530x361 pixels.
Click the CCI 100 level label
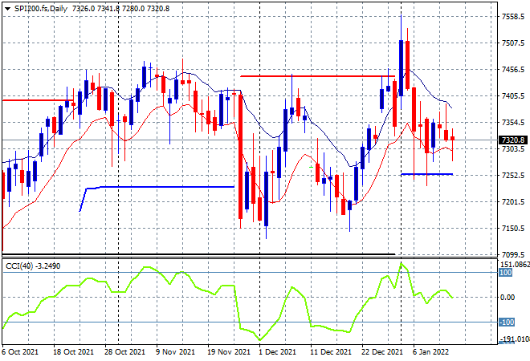(506, 273)
